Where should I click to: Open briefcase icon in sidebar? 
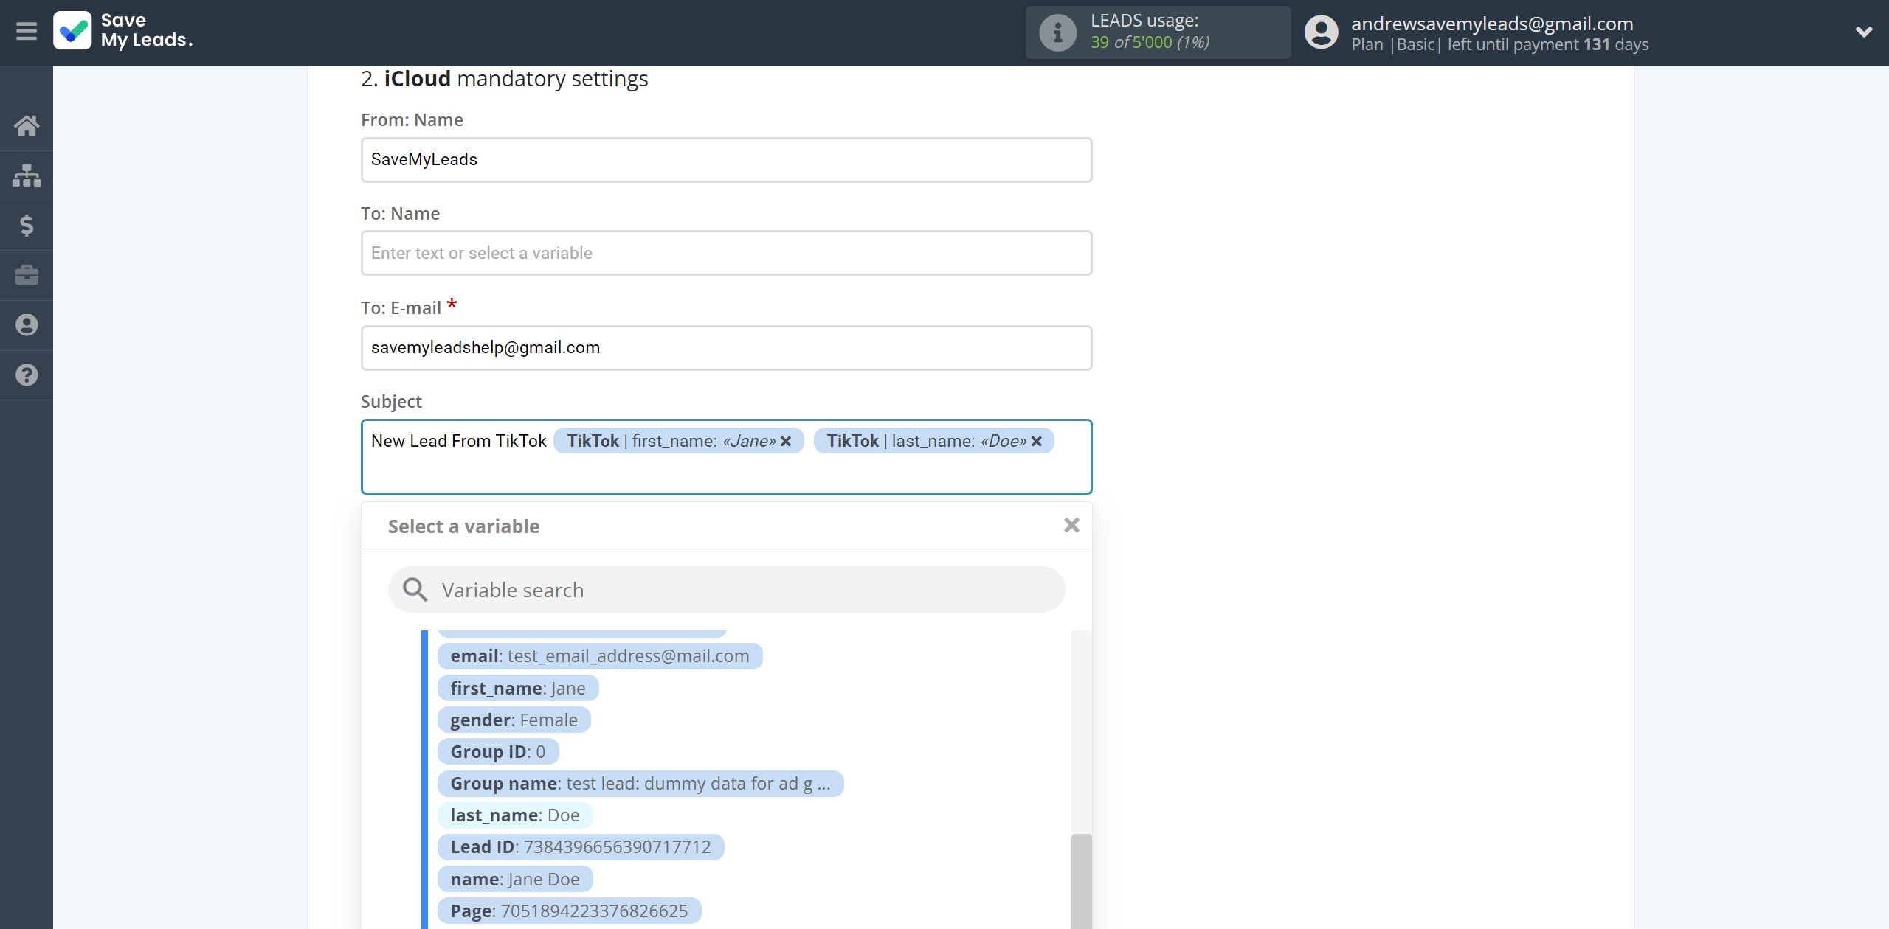tap(27, 275)
